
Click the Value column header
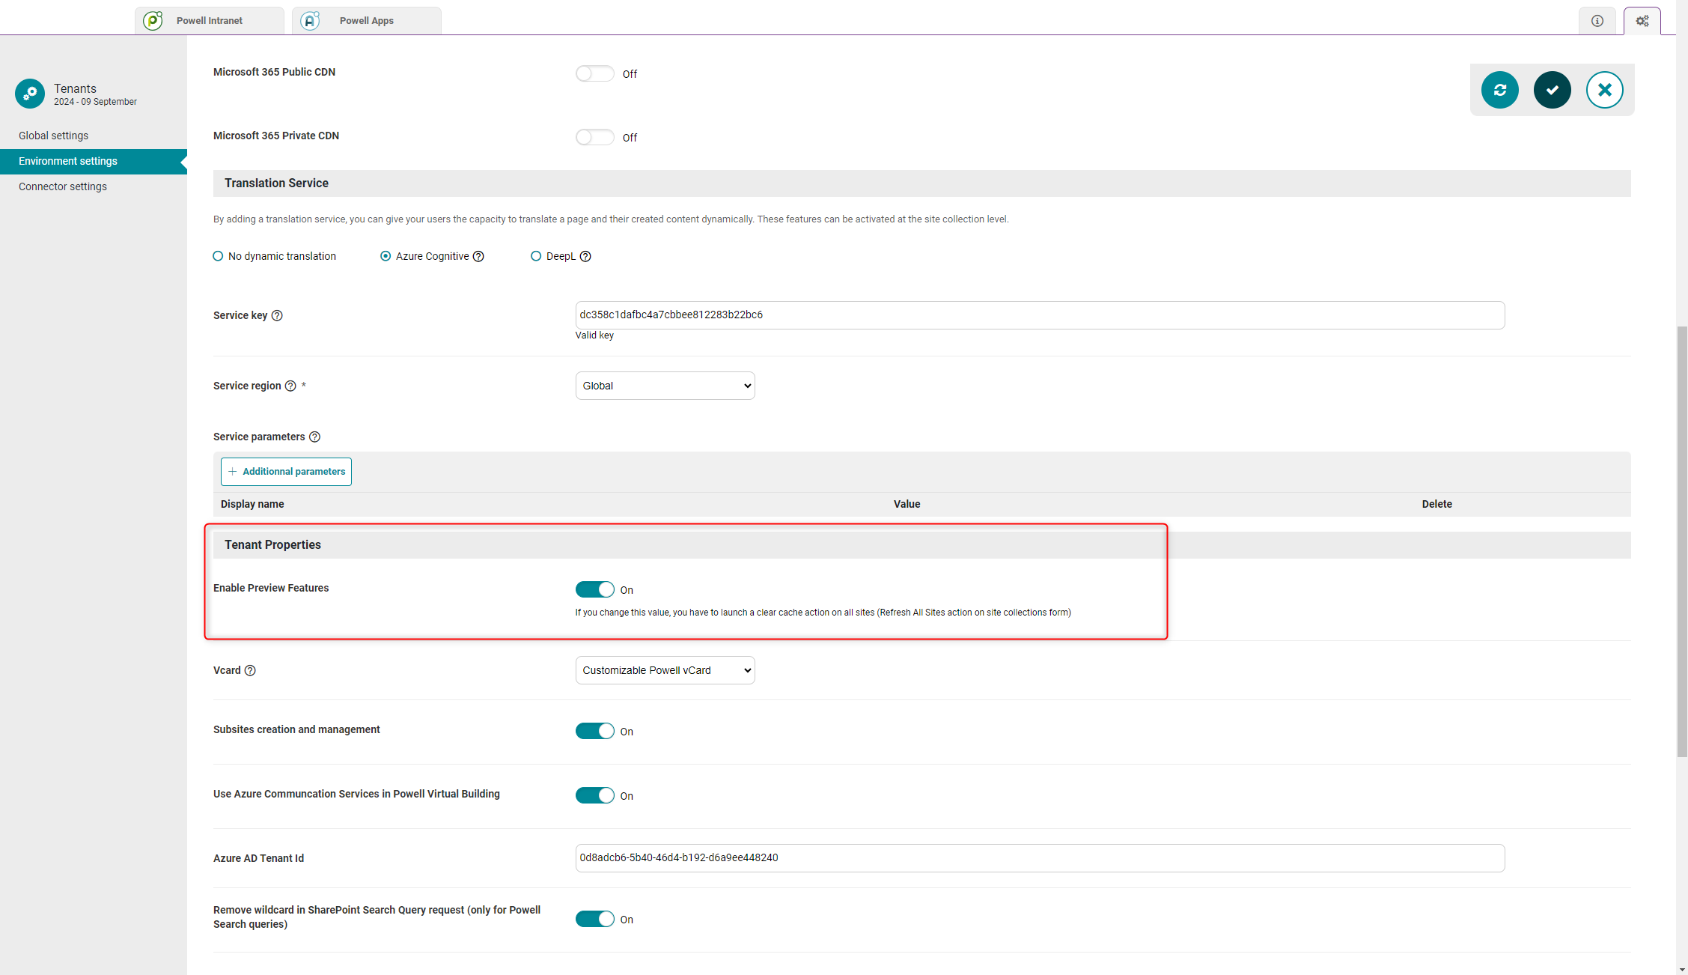[x=907, y=504]
